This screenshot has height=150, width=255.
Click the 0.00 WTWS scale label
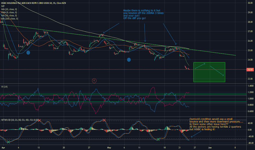click(250, 130)
